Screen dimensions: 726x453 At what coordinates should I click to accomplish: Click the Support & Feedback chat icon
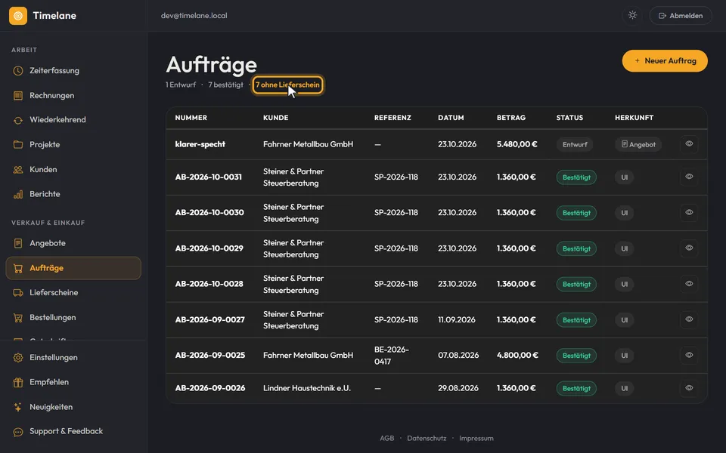point(18,432)
